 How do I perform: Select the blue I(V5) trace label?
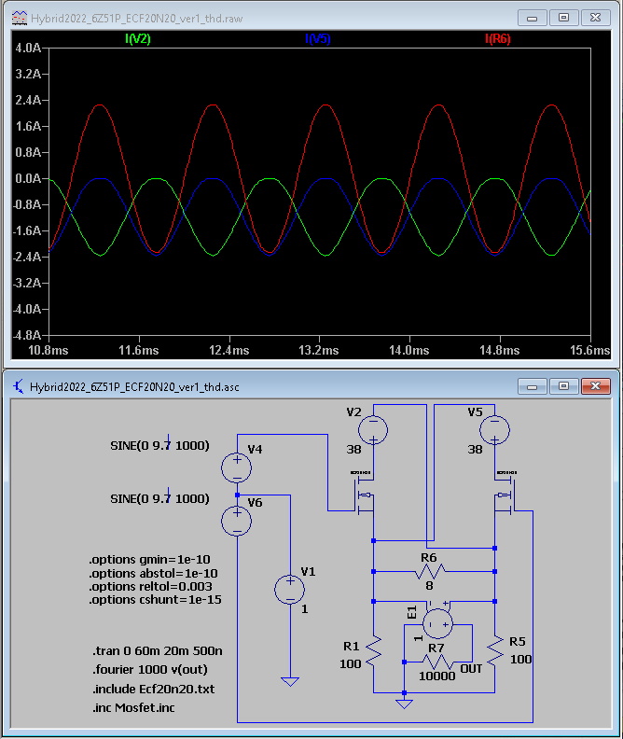317,38
